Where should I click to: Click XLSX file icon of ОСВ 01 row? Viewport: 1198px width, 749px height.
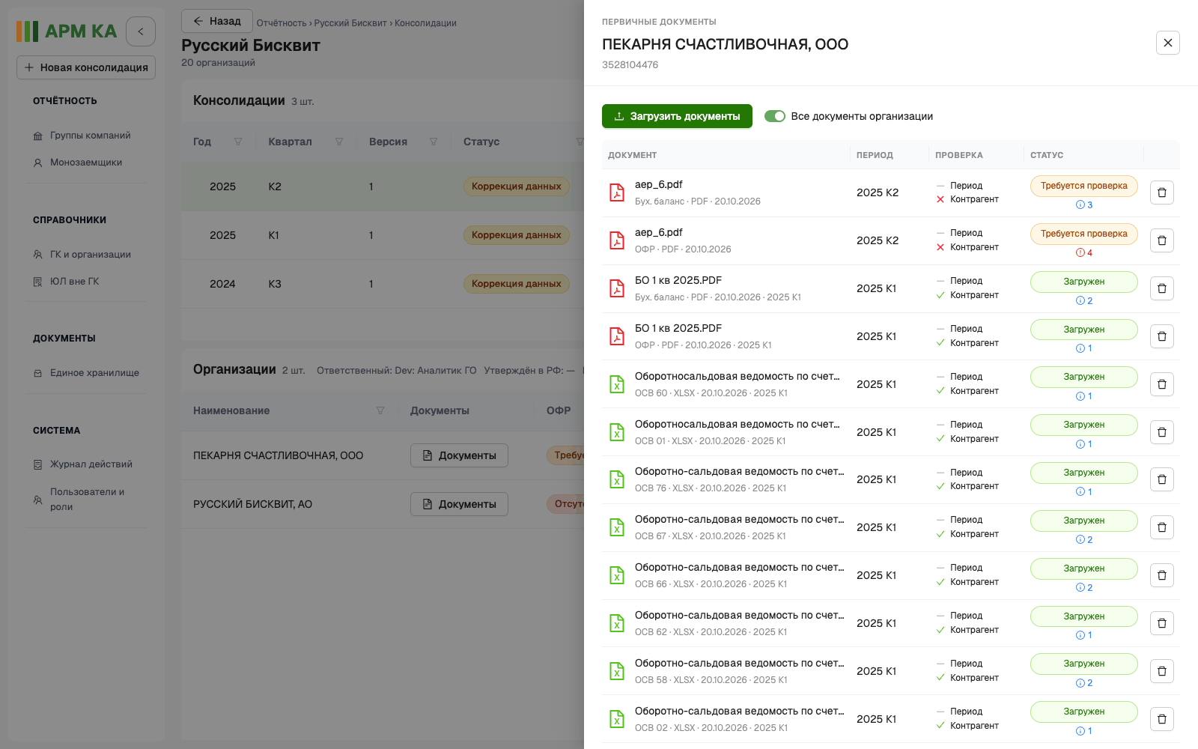pos(617,432)
